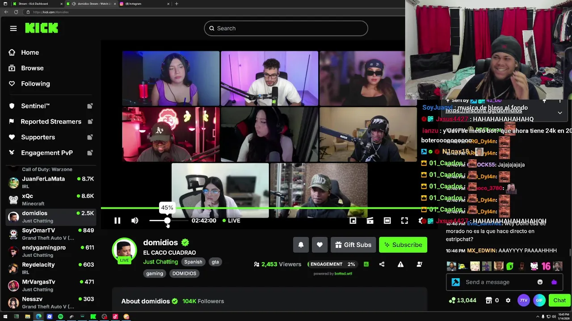Open the moderator hammer icon in chat
Image resolution: width=572 pixels, height=321 pixels.
pyautogui.click(x=455, y=282)
